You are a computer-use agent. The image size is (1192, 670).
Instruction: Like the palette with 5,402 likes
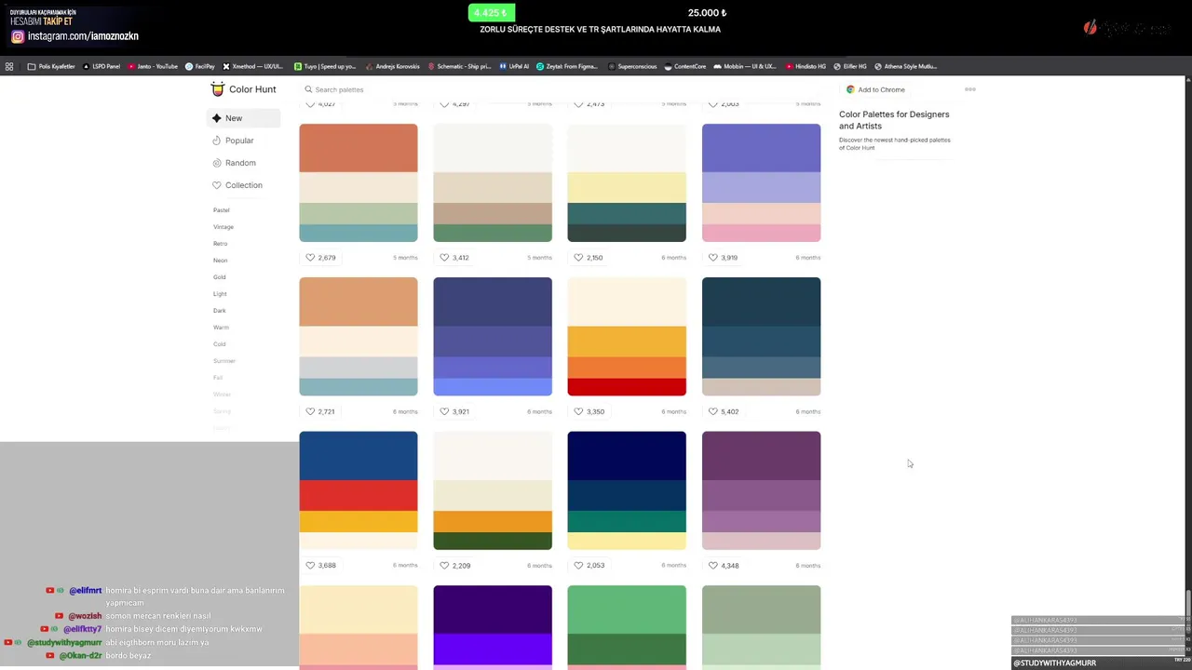click(723, 411)
